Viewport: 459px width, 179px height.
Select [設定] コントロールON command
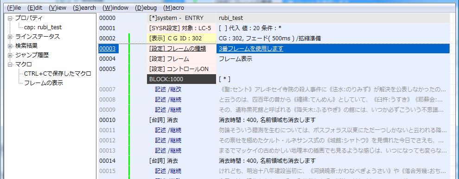point(181,69)
